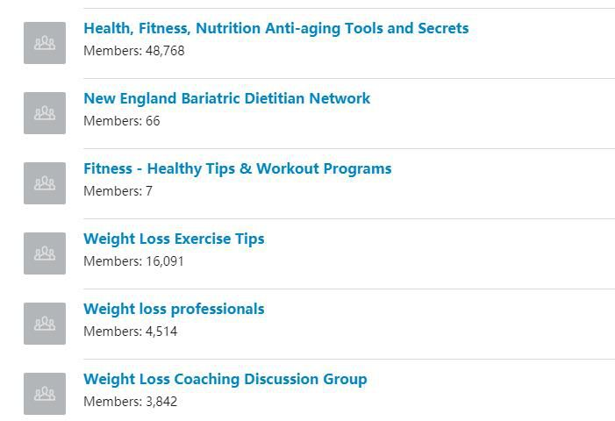Click the Members: 4,514 count label
The width and height of the screenshot is (615, 421).
coord(130,332)
